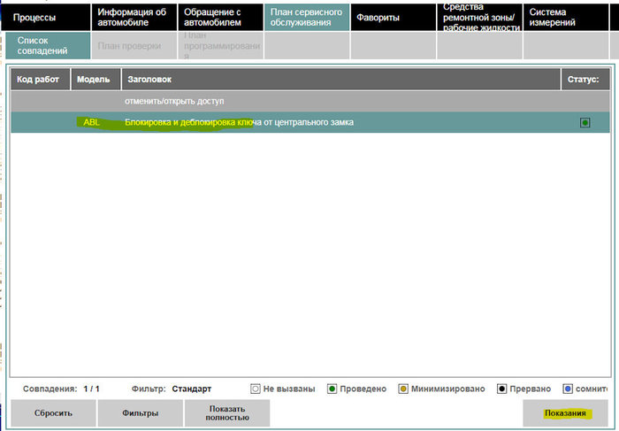Sort by the 'Код работ' column header
Screen dimensions: 619x431
pyautogui.click(x=39, y=80)
